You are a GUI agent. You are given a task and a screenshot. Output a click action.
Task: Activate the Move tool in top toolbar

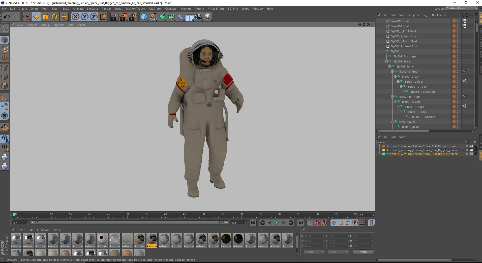click(x=36, y=17)
